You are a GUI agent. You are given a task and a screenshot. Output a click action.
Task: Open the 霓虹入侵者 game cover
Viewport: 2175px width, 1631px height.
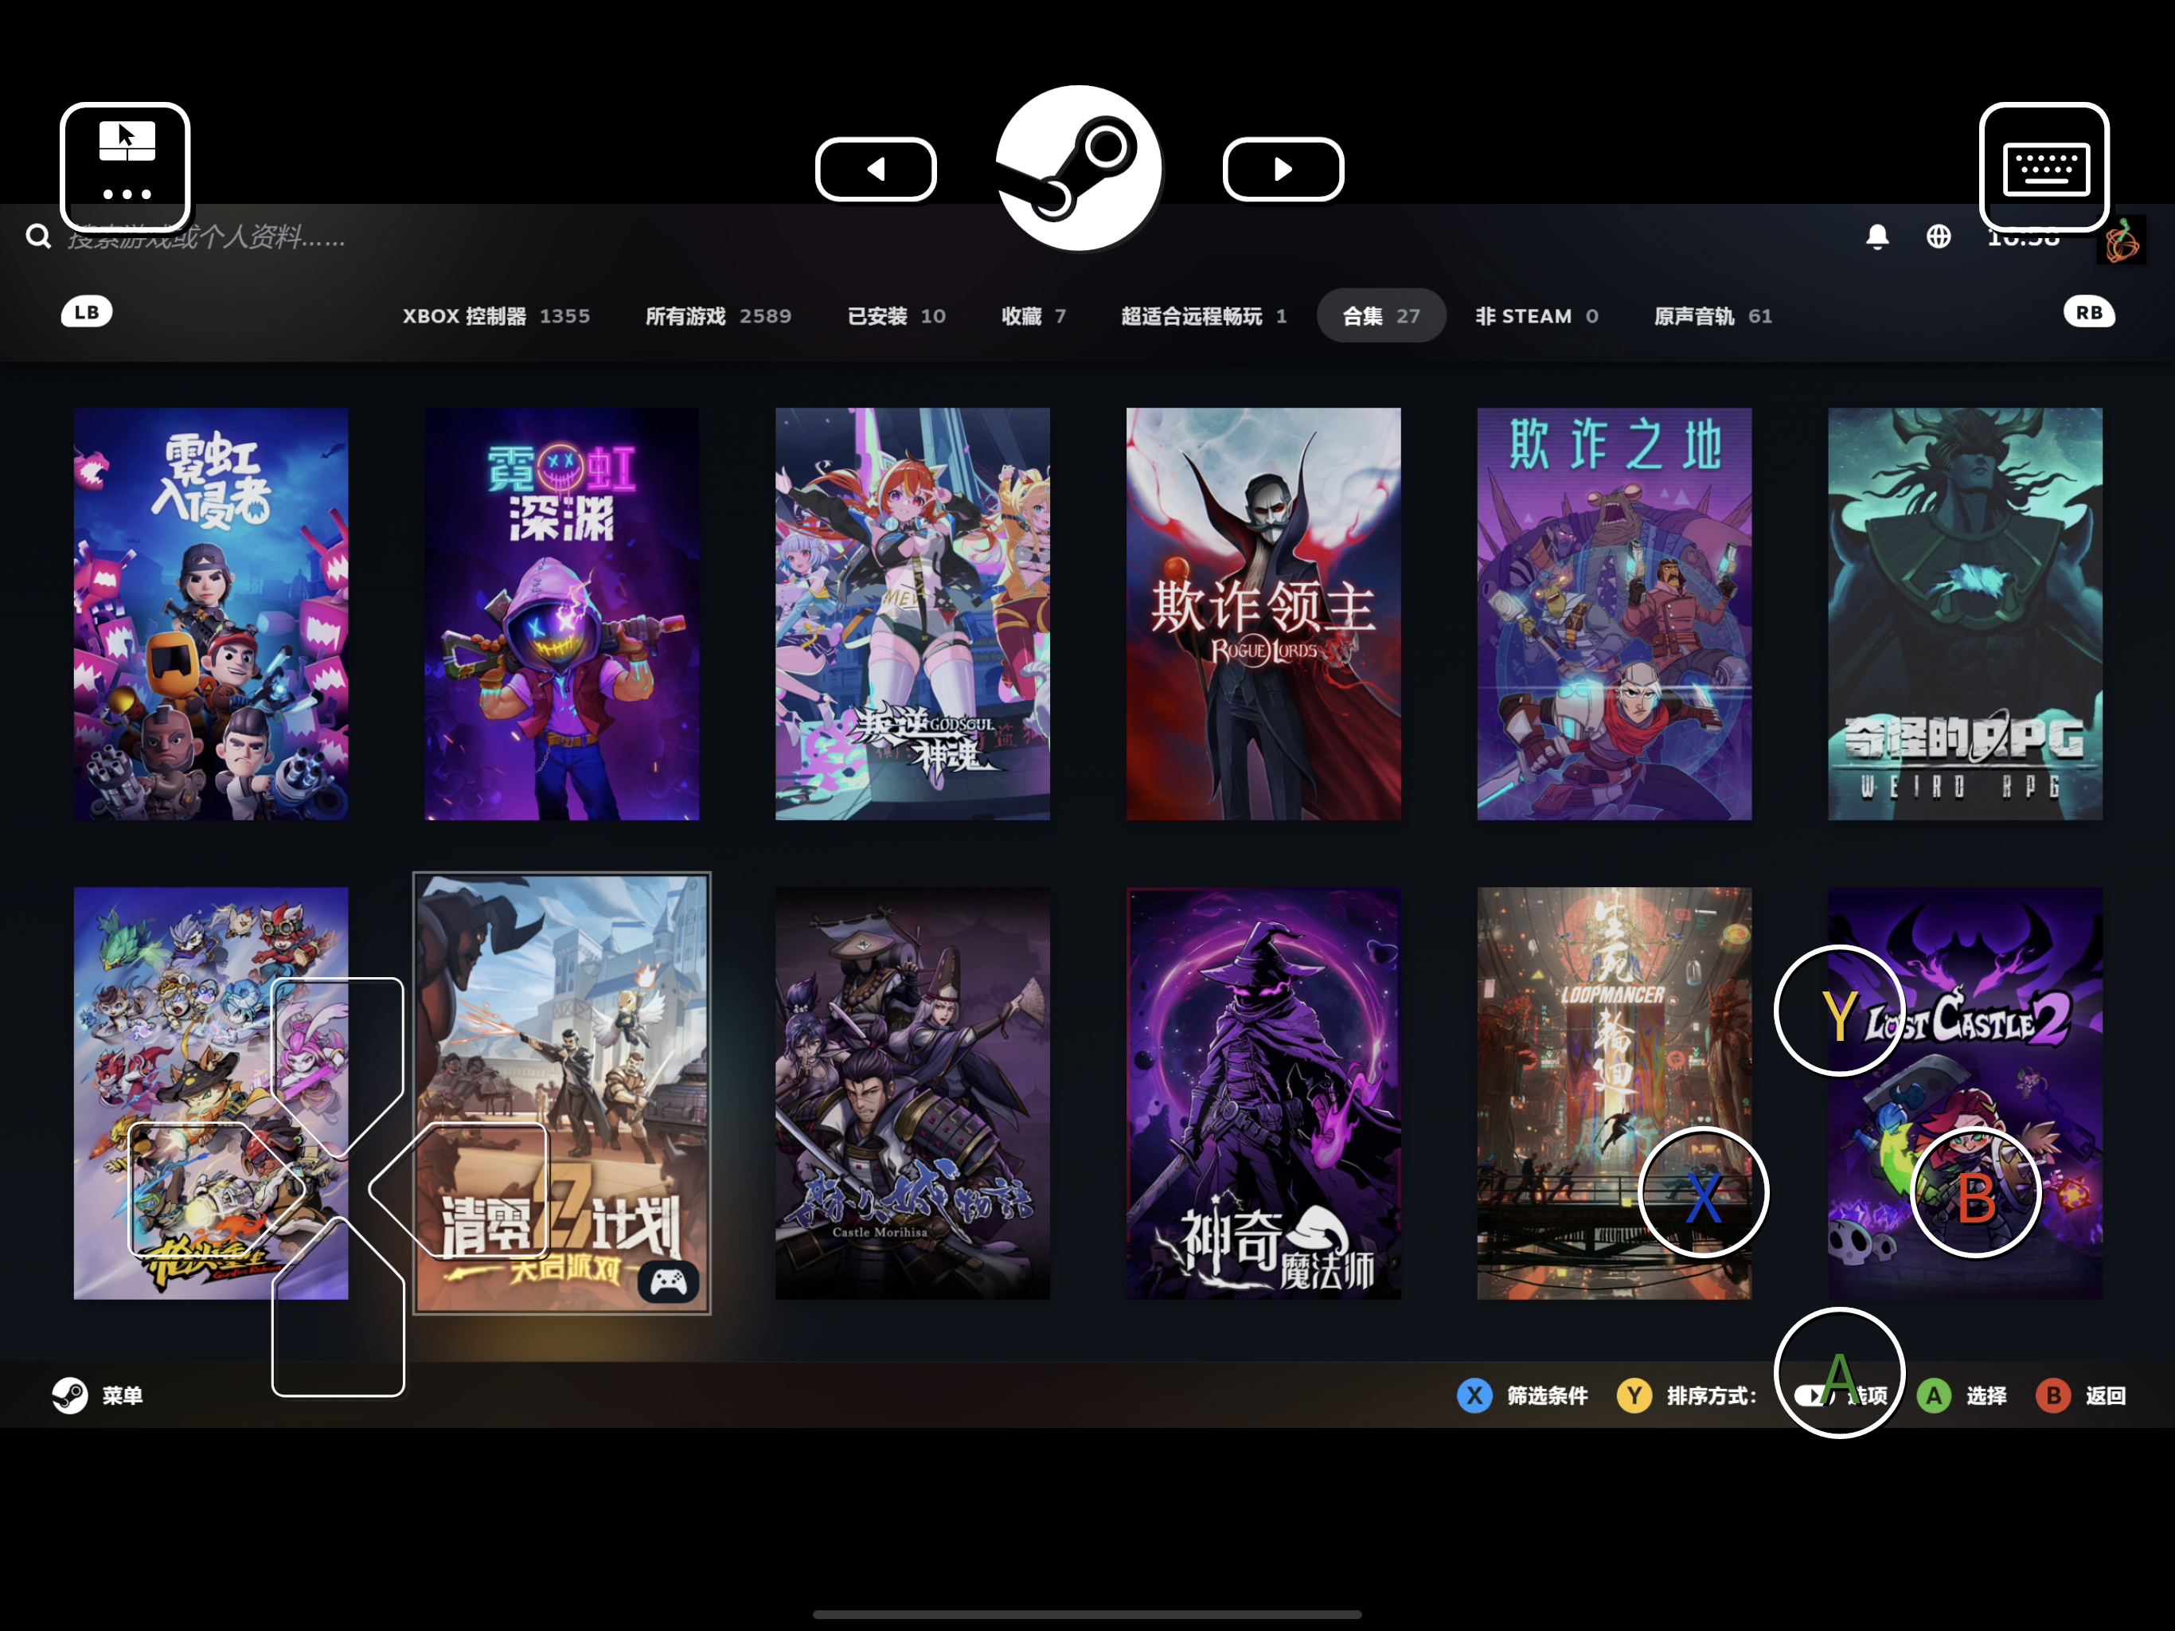click(210, 614)
